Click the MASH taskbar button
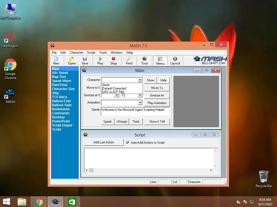The width and height of the screenshot is (277, 207). 55,202
